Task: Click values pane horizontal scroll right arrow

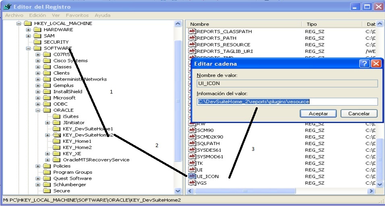Action: pos(371,191)
